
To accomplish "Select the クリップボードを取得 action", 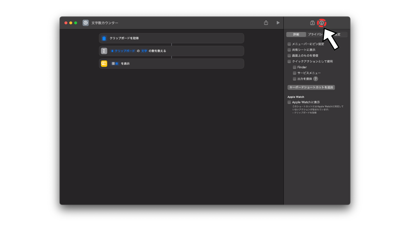I will coord(171,38).
